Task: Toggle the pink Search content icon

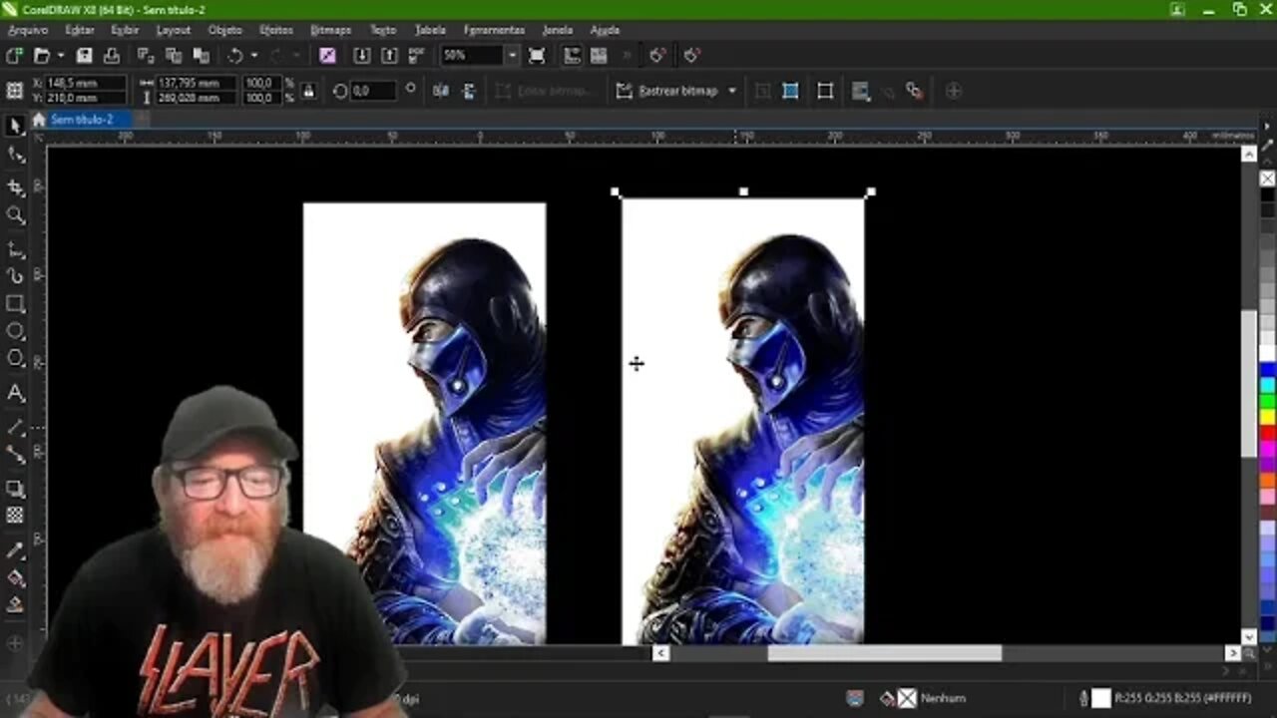Action: [327, 56]
